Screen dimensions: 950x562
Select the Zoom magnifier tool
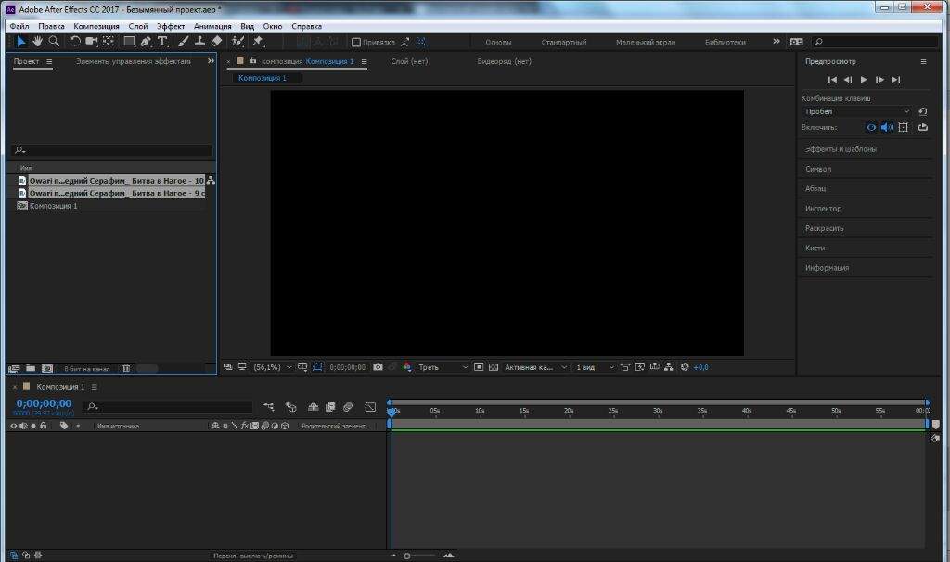[54, 41]
